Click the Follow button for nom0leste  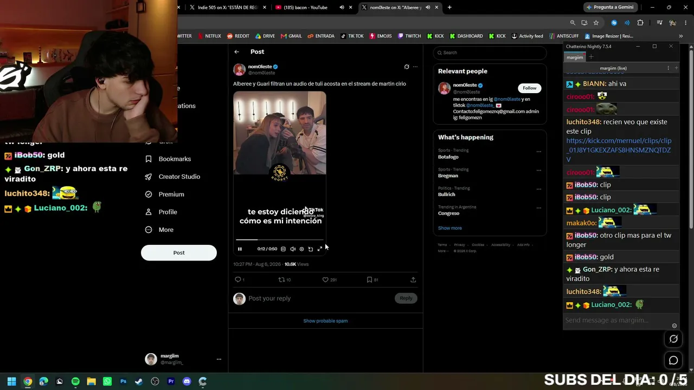pyautogui.click(x=530, y=88)
